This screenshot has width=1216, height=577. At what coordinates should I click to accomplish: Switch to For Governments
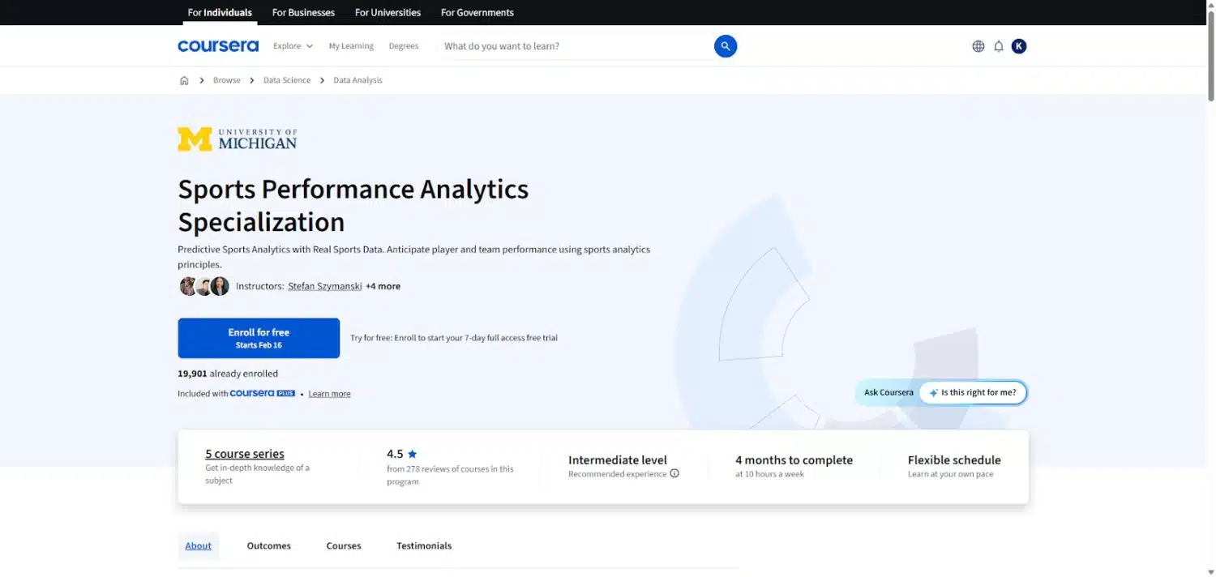pyautogui.click(x=477, y=12)
